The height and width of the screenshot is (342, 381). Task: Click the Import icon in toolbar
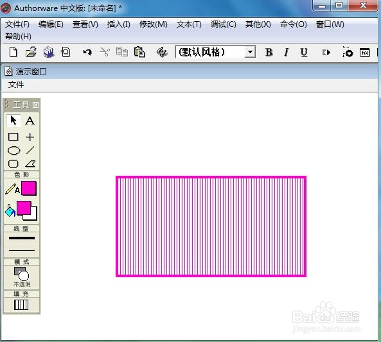click(65, 52)
